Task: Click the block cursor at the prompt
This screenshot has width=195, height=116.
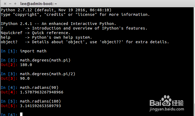Action: click(x=21, y=114)
